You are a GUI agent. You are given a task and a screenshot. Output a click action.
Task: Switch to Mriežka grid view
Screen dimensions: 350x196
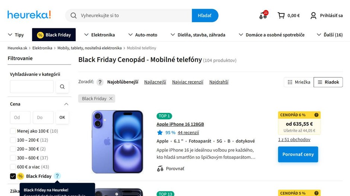(x=299, y=82)
